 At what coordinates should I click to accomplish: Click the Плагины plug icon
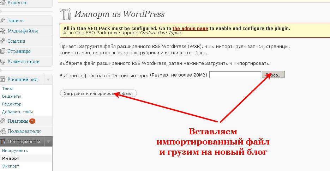tap(2, 121)
